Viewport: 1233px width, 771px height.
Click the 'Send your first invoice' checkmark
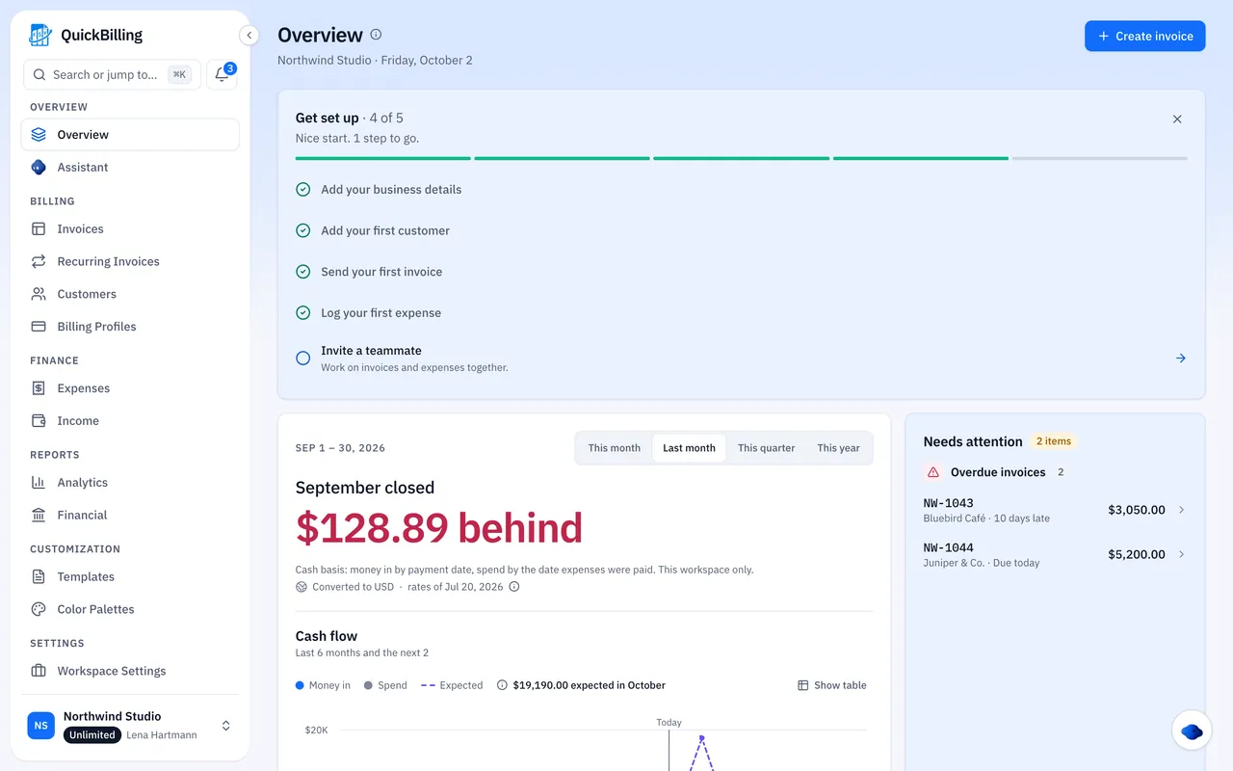point(302,272)
